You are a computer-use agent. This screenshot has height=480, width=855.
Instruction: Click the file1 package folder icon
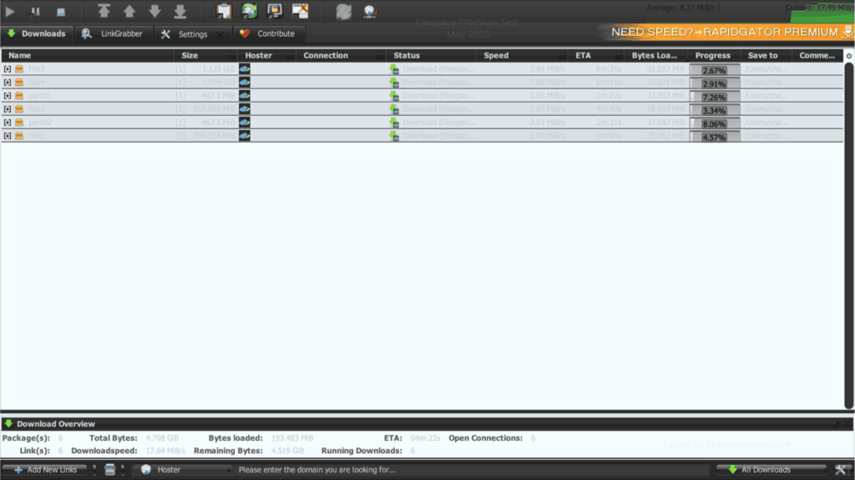coord(19,136)
